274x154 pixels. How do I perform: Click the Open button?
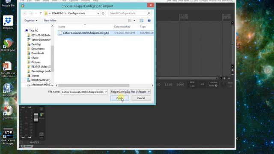tap(119, 98)
